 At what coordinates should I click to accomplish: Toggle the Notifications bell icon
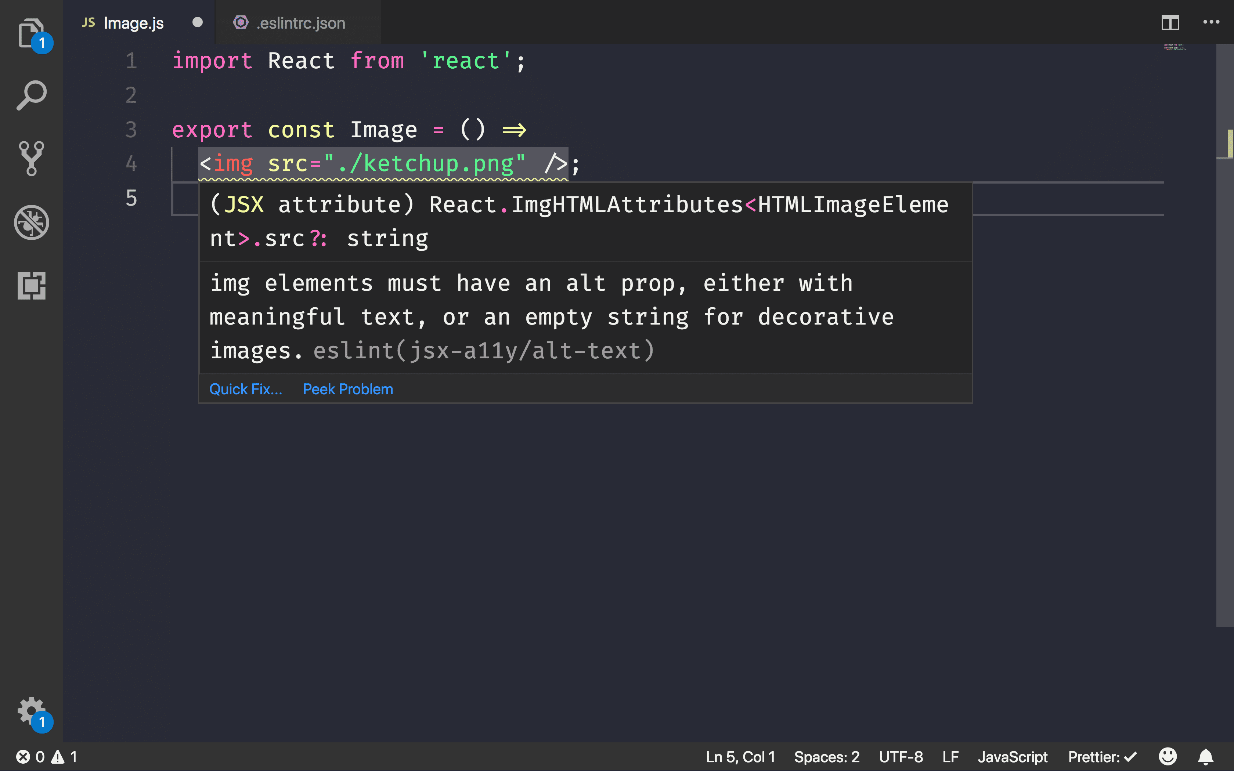point(1206,757)
